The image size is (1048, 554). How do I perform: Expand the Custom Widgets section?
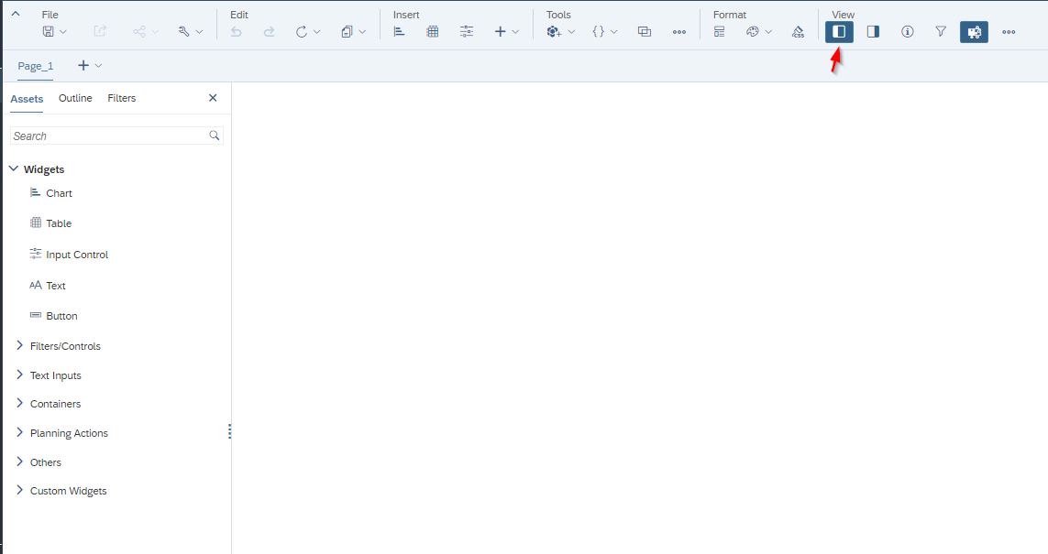(x=19, y=491)
